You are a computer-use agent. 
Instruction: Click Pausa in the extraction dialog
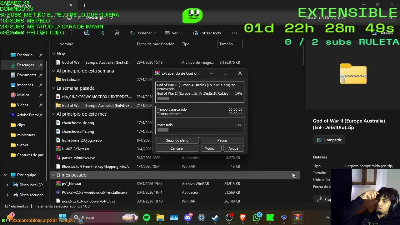coord(222,140)
